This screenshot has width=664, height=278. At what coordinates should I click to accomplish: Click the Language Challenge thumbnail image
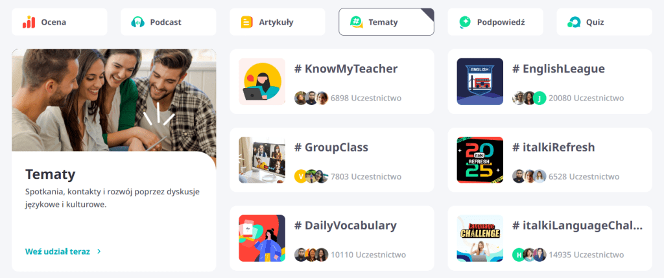click(x=480, y=238)
